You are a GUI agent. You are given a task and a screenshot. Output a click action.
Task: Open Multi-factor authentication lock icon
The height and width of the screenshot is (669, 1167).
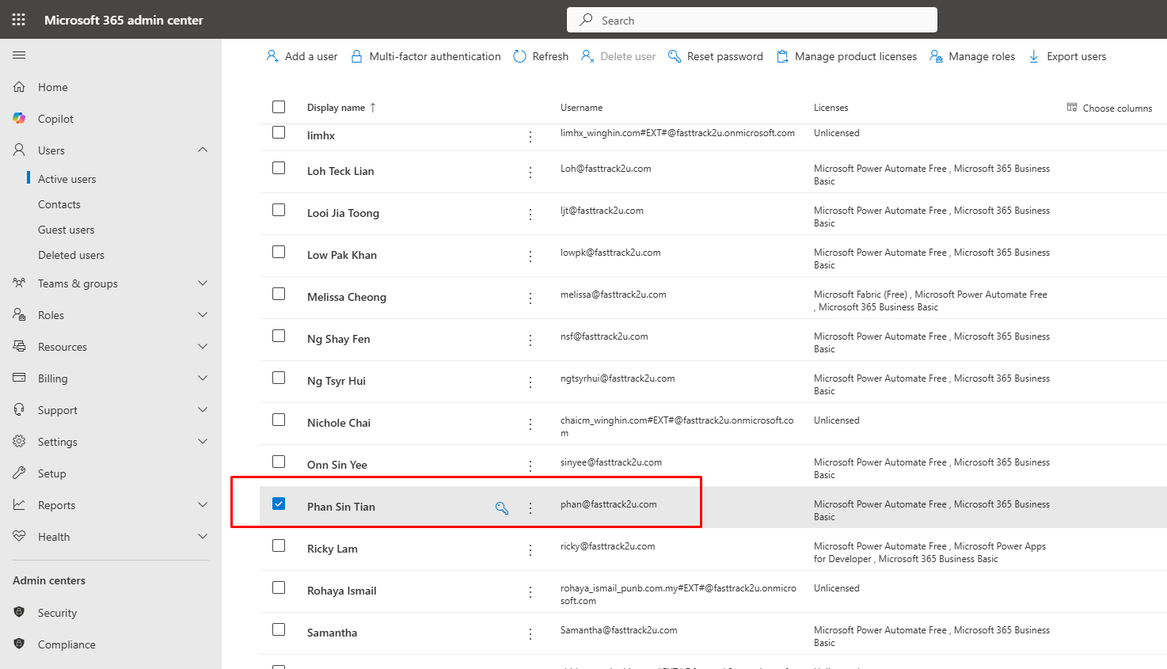click(x=356, y=56)
